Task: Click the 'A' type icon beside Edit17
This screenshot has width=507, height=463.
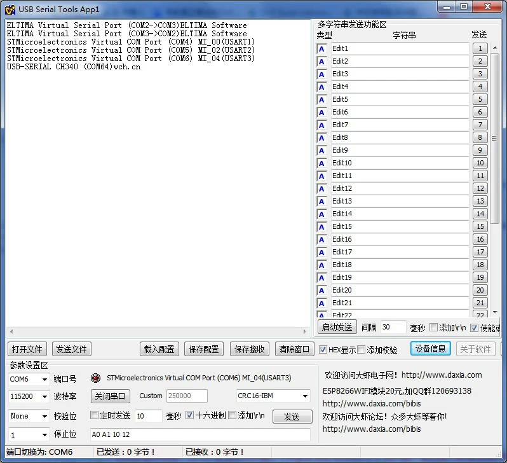Action: pyautogui.click(x=321, y=252)
